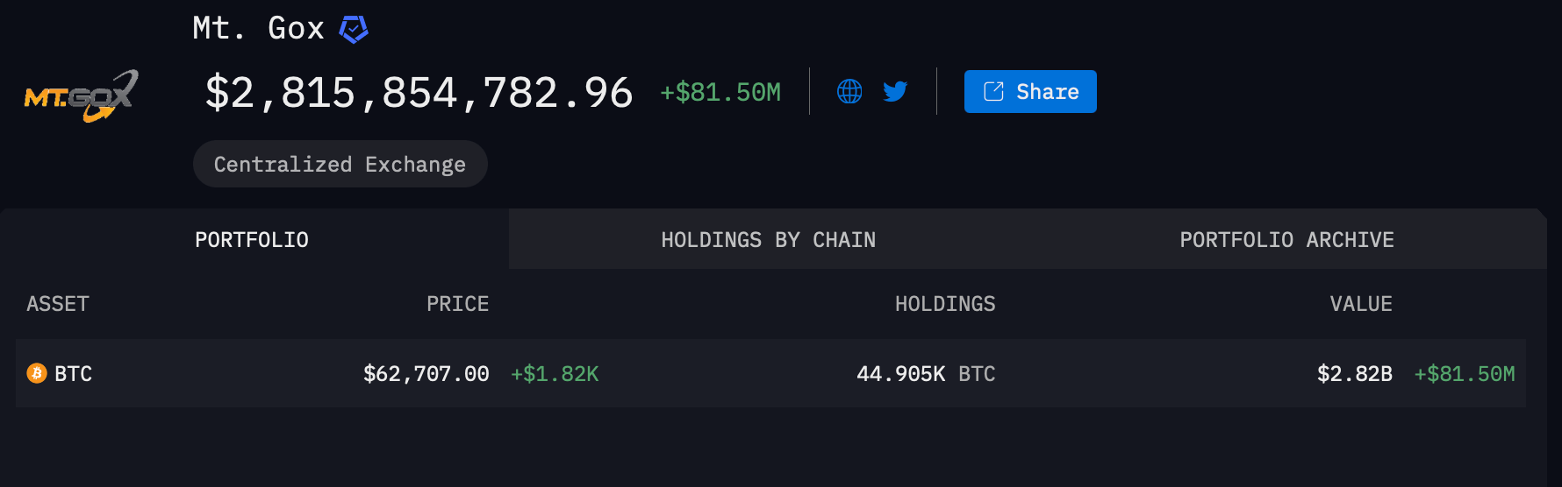Click the 44.905K BTC holdings value

click(x=926, y=374)
